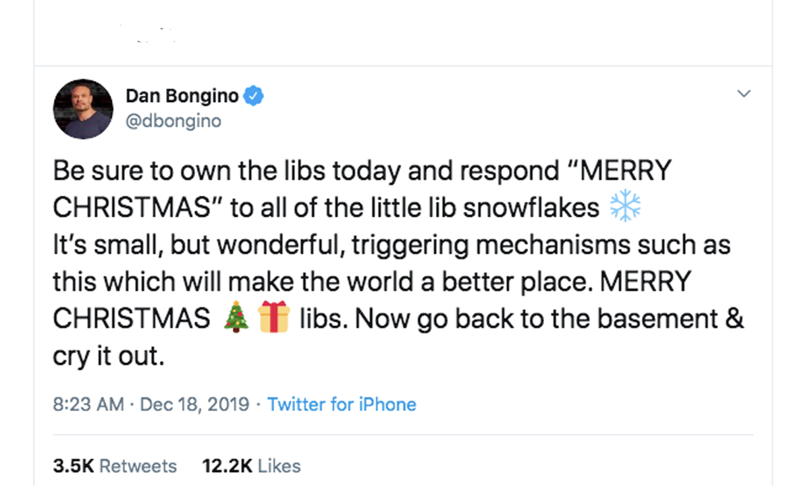
Task: Expand the tweet options chevron menu
Action: pos(743,94)
